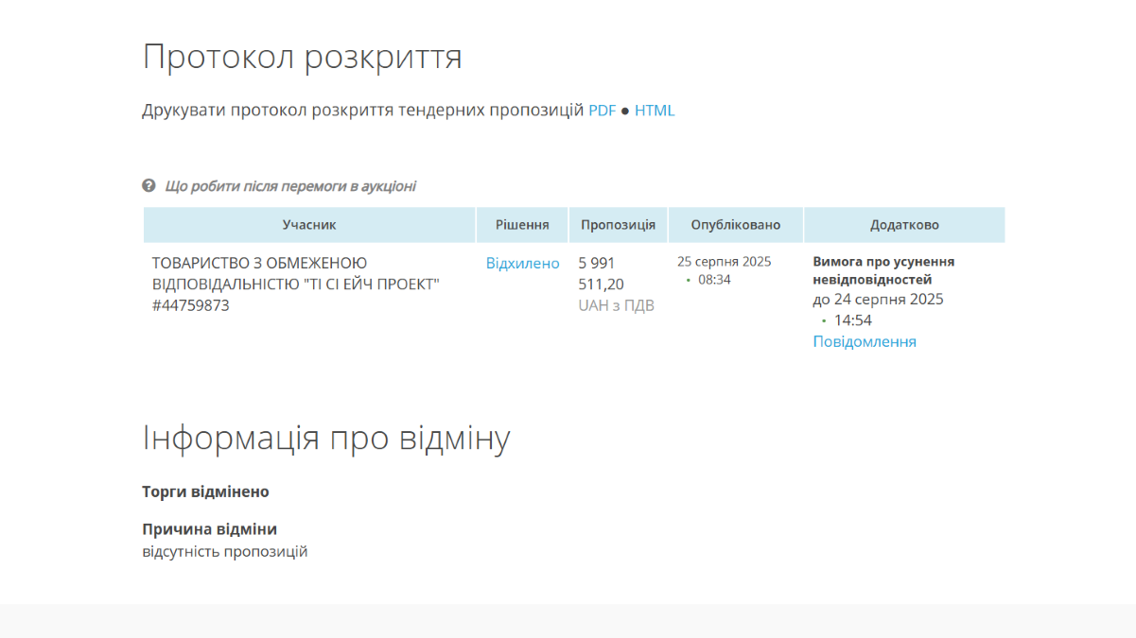Click the publication date 25 серпня 2025
The width and height of the screenshot is (1136, 638).
(x=724, y=262)
